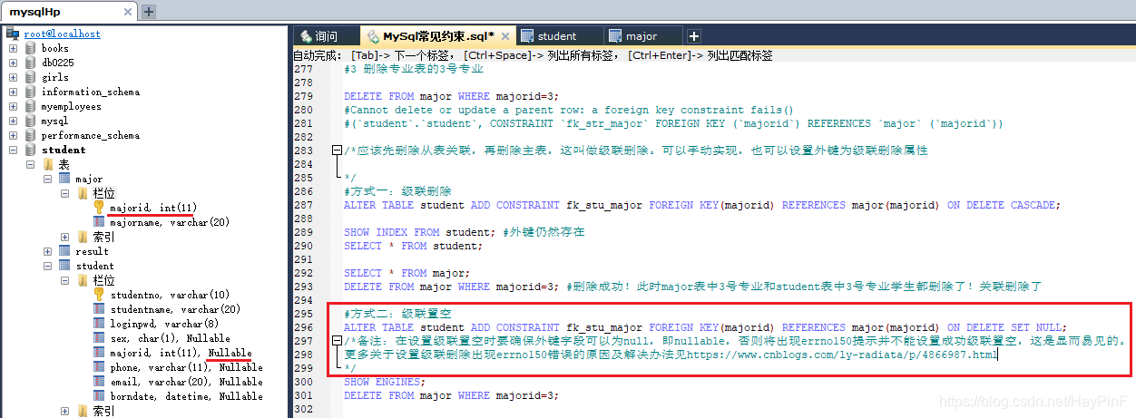
Task: Click the column icon beside loginpwd
Action: click(x=99, y=324)
